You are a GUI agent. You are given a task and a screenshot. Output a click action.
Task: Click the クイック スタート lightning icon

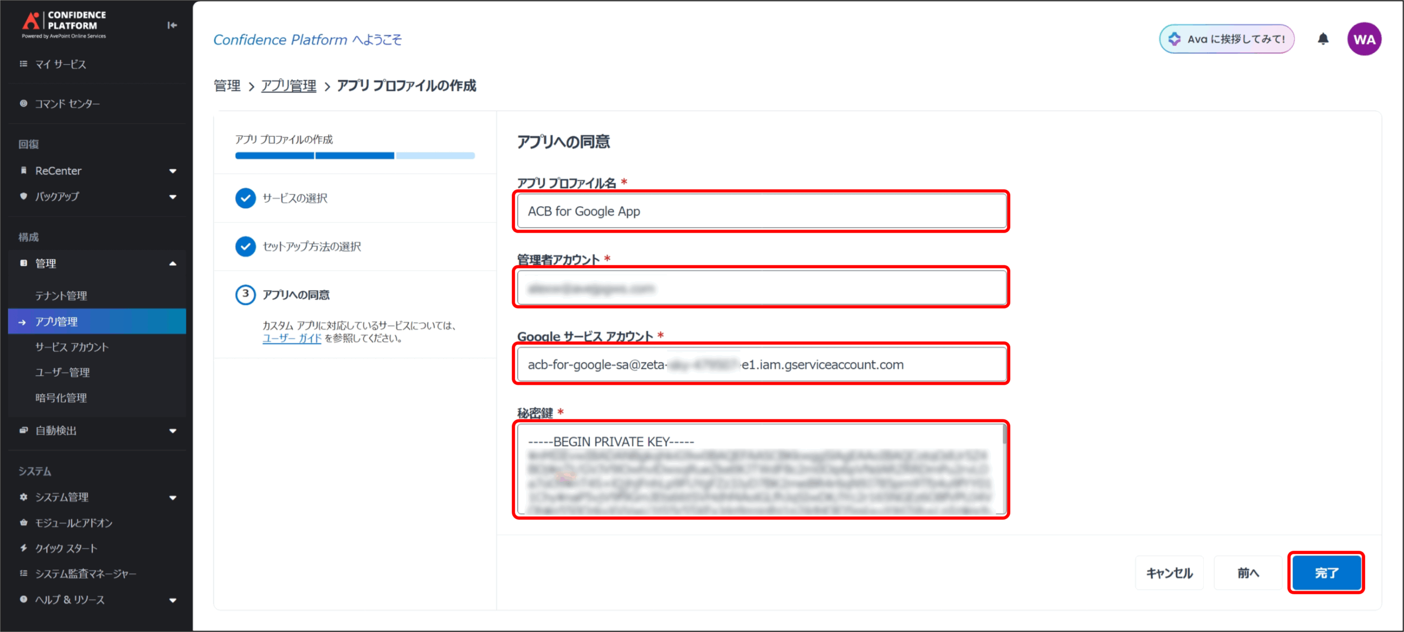(x=24, y=548)
